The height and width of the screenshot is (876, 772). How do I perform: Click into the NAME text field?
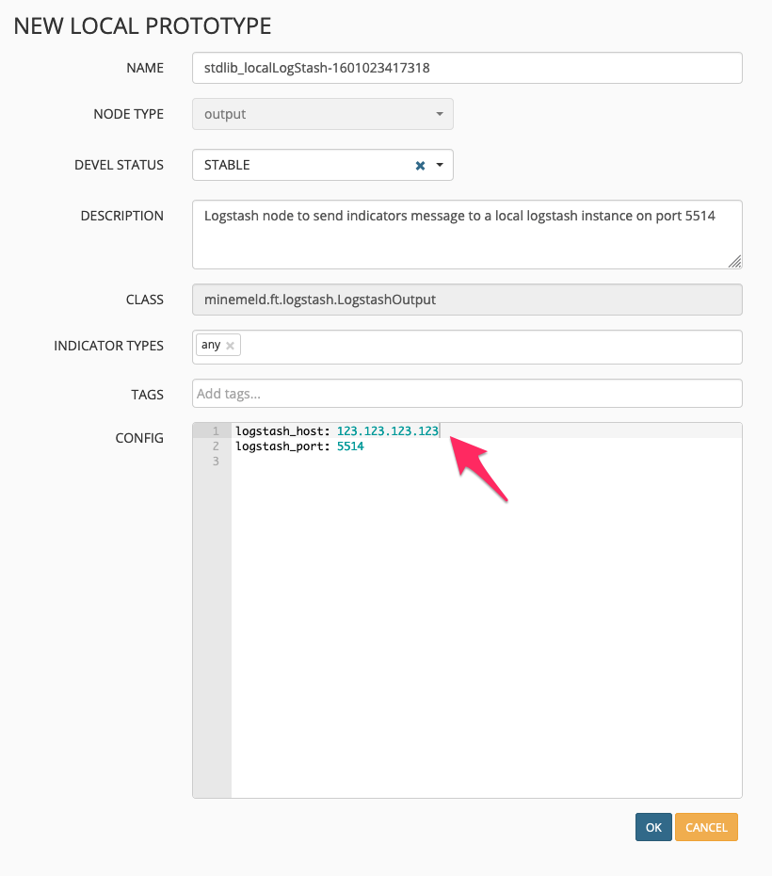pyautogui.click(x=467, y=68)
